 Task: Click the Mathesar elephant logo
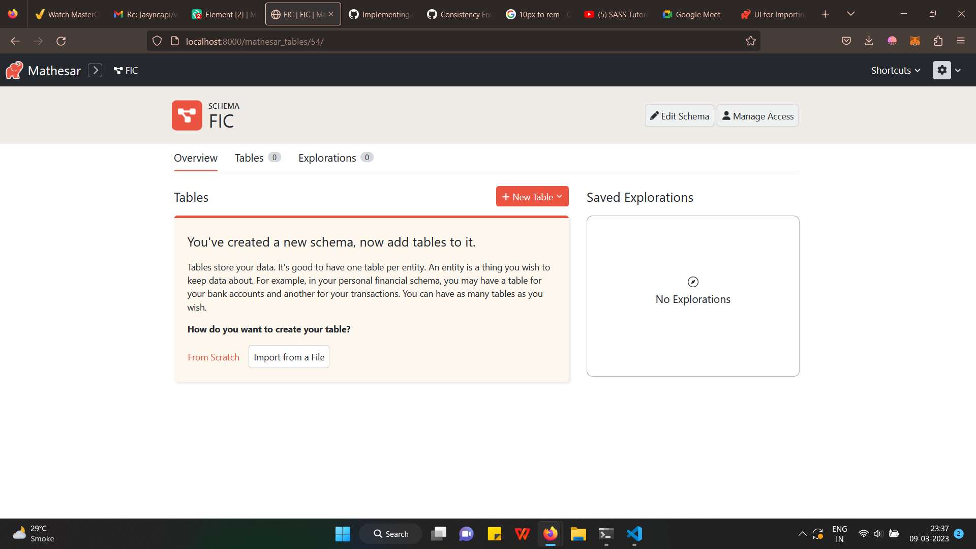pos(14,70)
